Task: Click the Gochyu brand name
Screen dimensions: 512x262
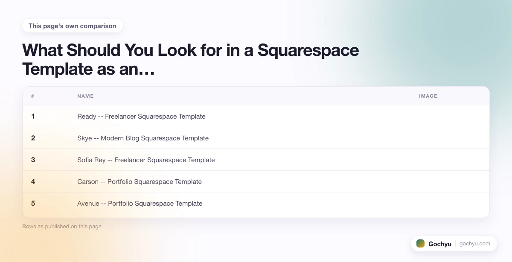Action: [440, 244]
